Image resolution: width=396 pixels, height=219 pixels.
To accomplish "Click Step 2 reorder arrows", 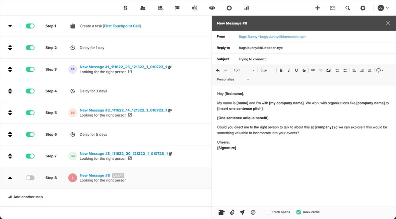I will coord(10,48).
